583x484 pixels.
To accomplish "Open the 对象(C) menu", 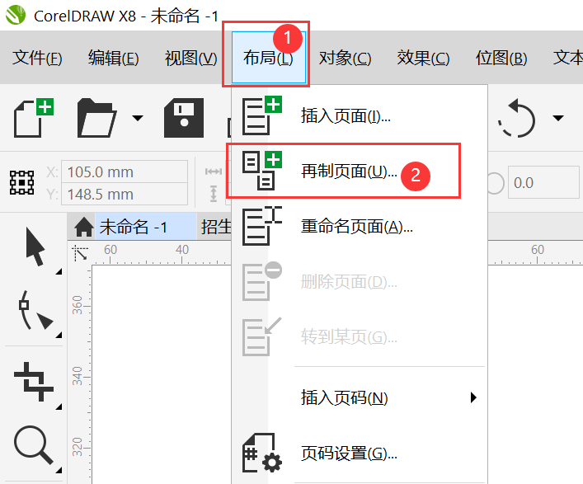I will click(x=345, y=58).
